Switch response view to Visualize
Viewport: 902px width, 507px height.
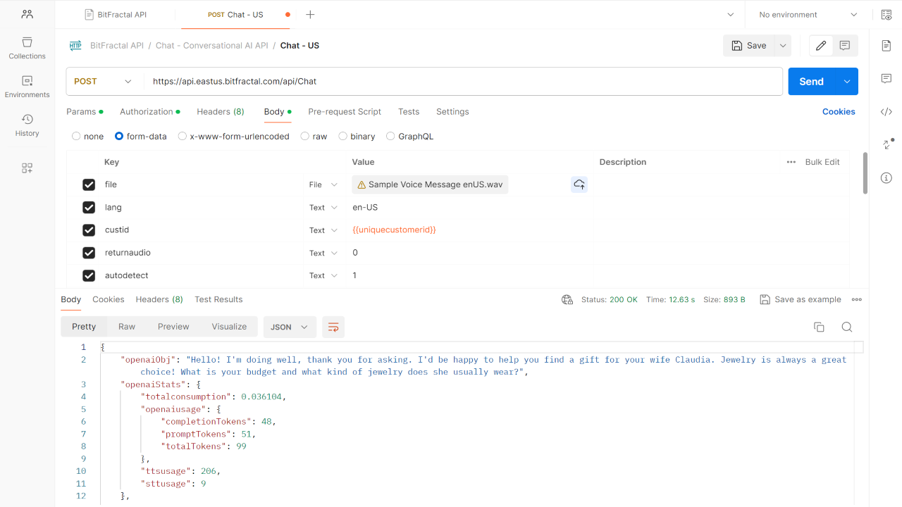click(x=229, y=327)
